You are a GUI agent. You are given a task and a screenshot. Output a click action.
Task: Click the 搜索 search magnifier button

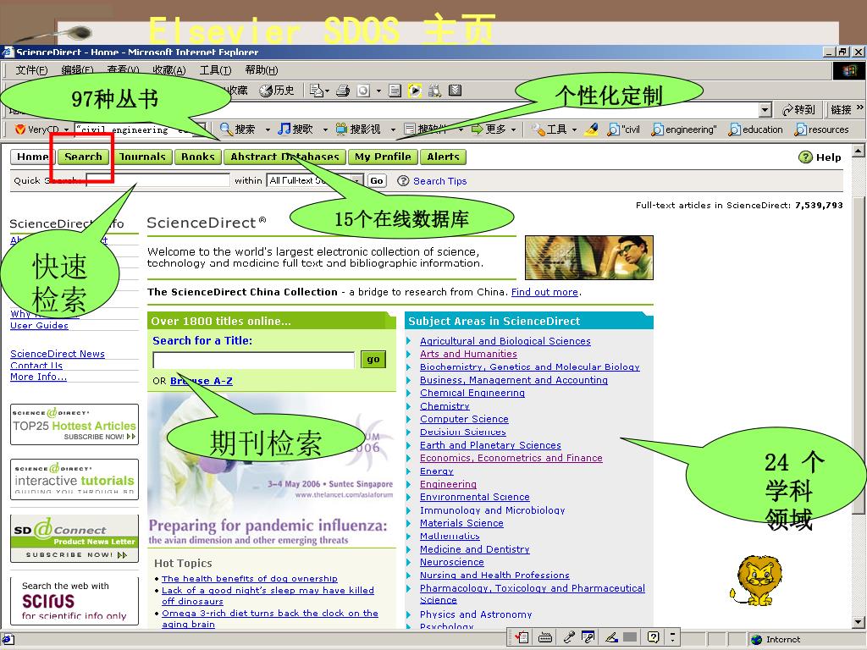237,129
